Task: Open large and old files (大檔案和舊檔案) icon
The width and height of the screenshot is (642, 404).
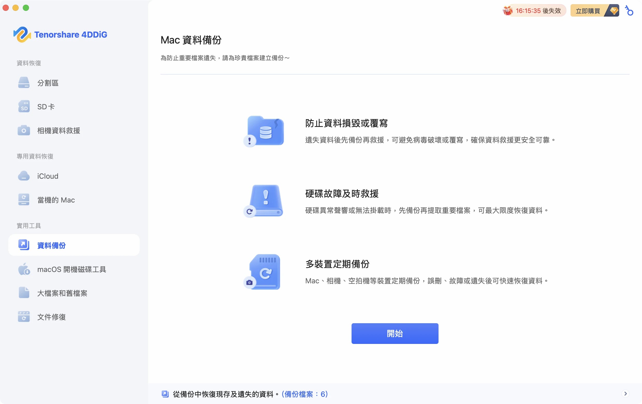Action: [x=24, y=293]
